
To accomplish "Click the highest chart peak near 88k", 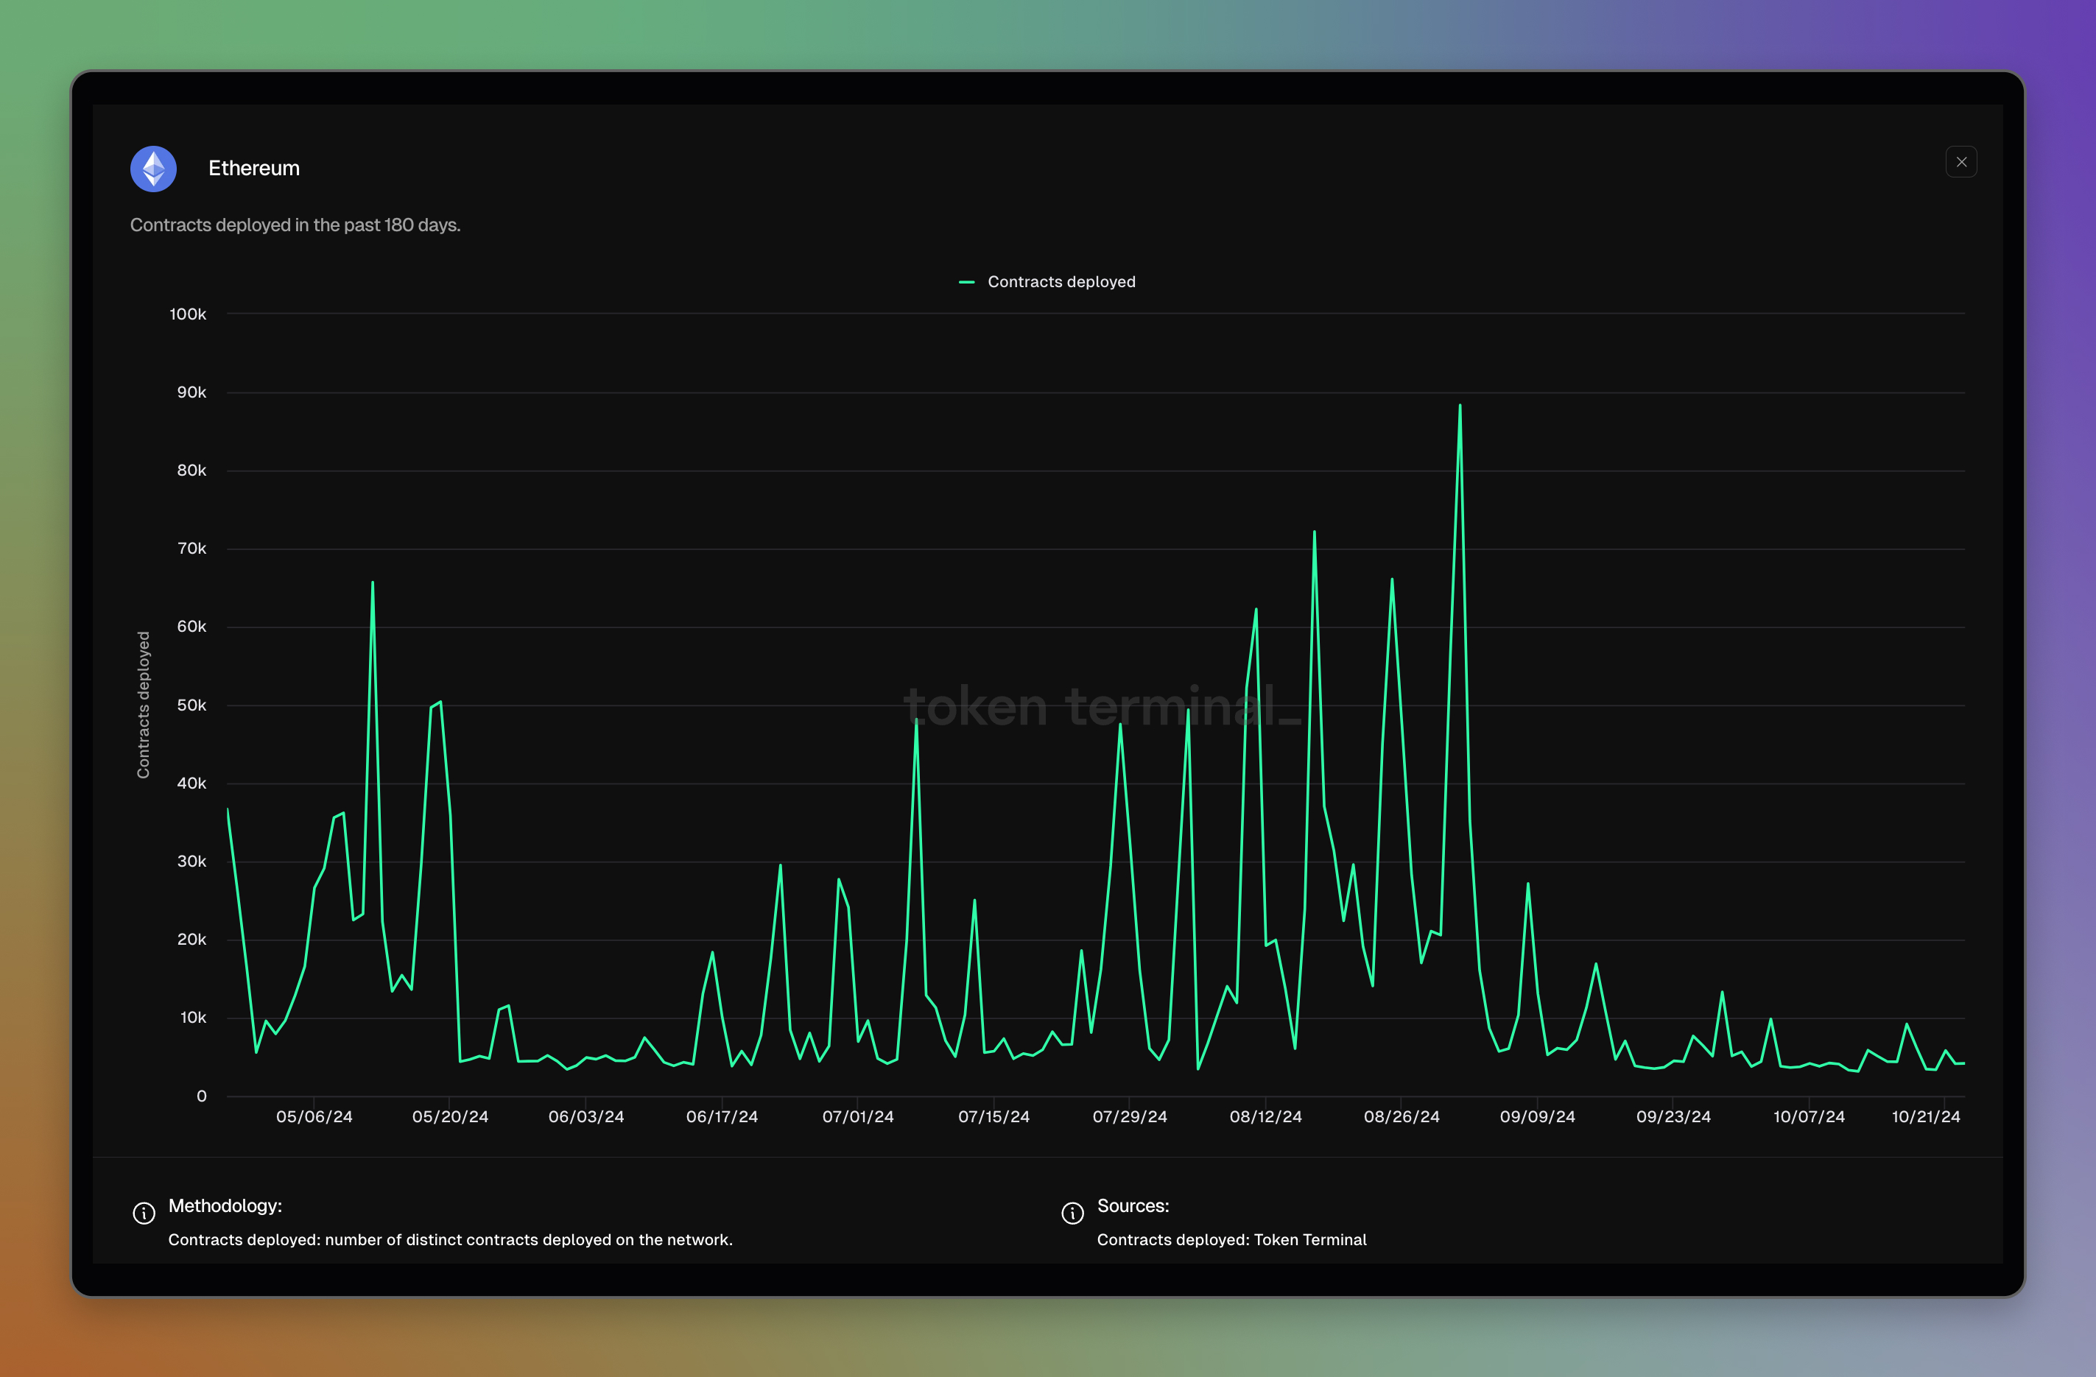I will [1459, 406].
